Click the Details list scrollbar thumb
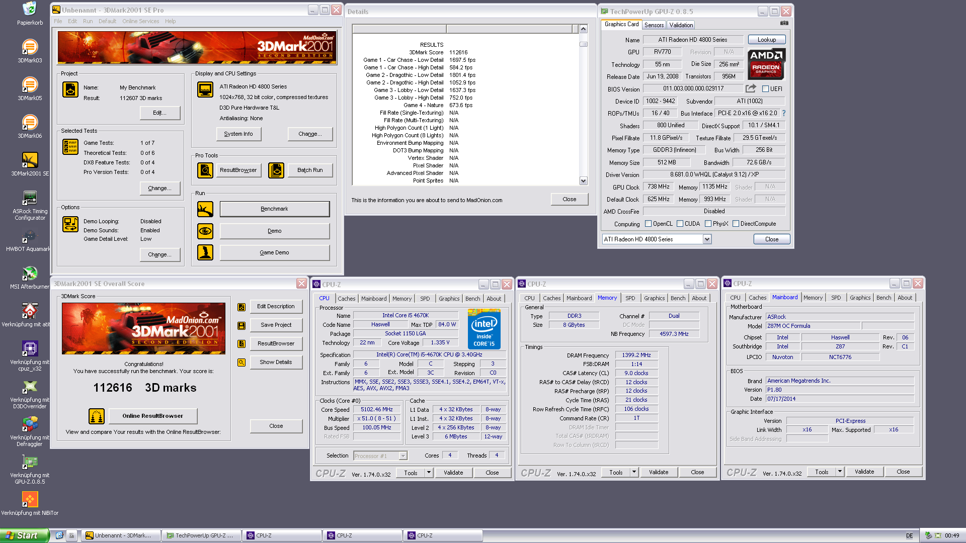The image size is (966, 543). click(x=583, y=44)
